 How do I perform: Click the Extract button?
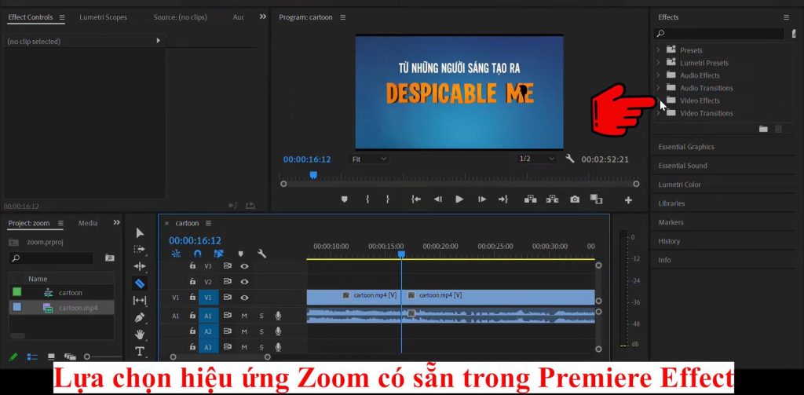(x=552, y=199)
